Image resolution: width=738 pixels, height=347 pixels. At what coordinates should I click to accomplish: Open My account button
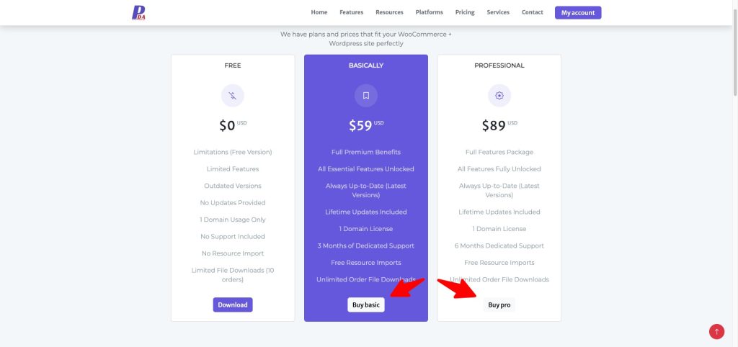coord(577,12)
